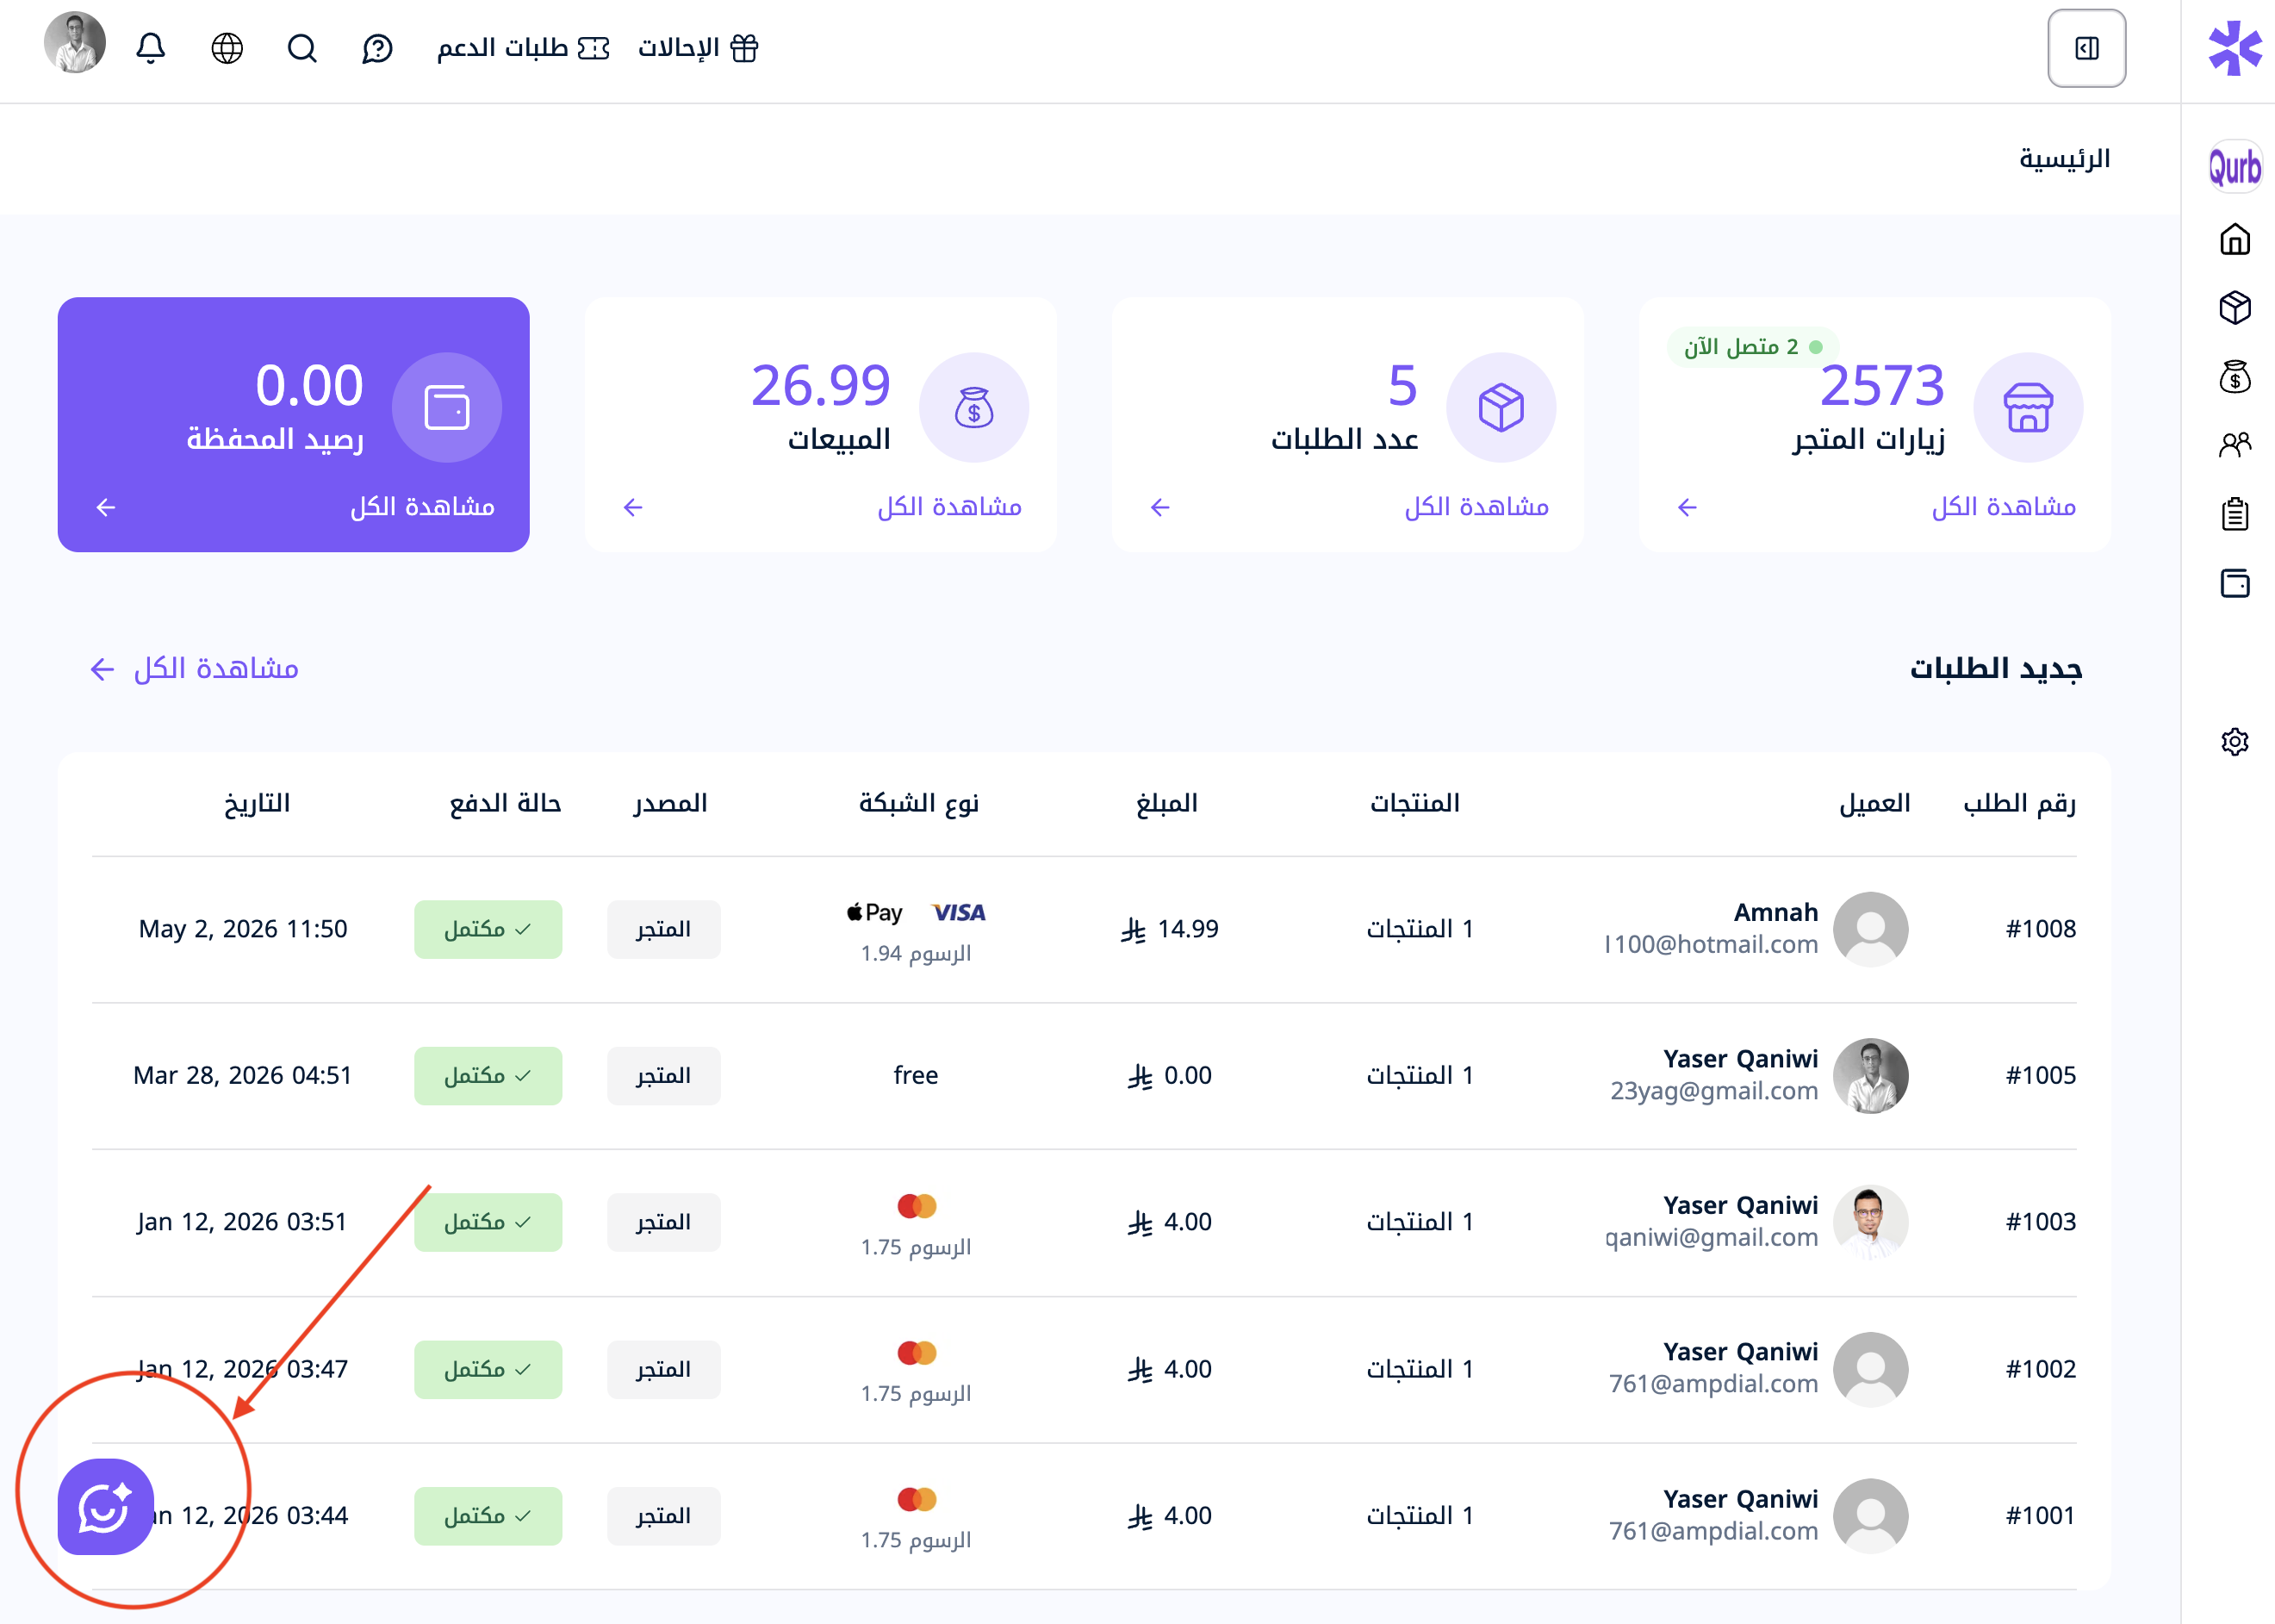Select email qaniwi@gmail.com
2275x1624 pixels.
click(x=1712, y=1238)
